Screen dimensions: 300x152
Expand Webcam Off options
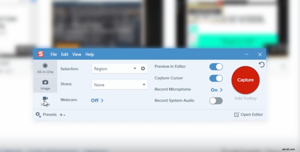(97, 100)
